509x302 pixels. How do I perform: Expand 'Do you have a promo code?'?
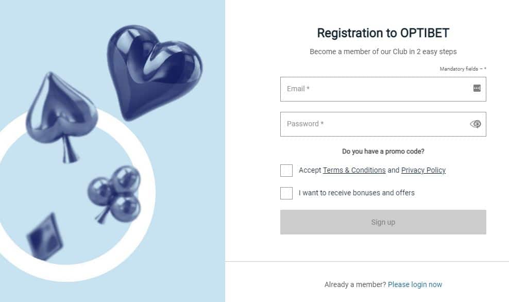pos(383,152)
